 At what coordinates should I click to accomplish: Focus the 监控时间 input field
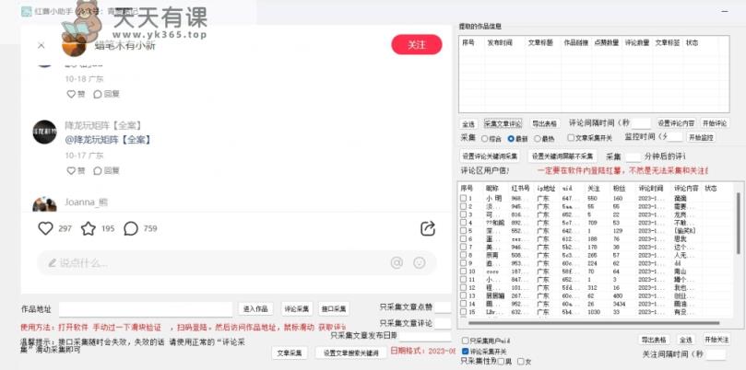(x=676, y=137)
